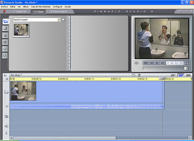This screenshot has width=194, height=141.
Task: Click the 0:00:01.11 ruler mark
Action: (x=89, y=79)
